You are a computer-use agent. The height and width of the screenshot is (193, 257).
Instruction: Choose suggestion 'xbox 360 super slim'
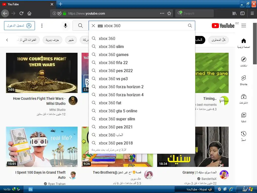click(142, 119)
